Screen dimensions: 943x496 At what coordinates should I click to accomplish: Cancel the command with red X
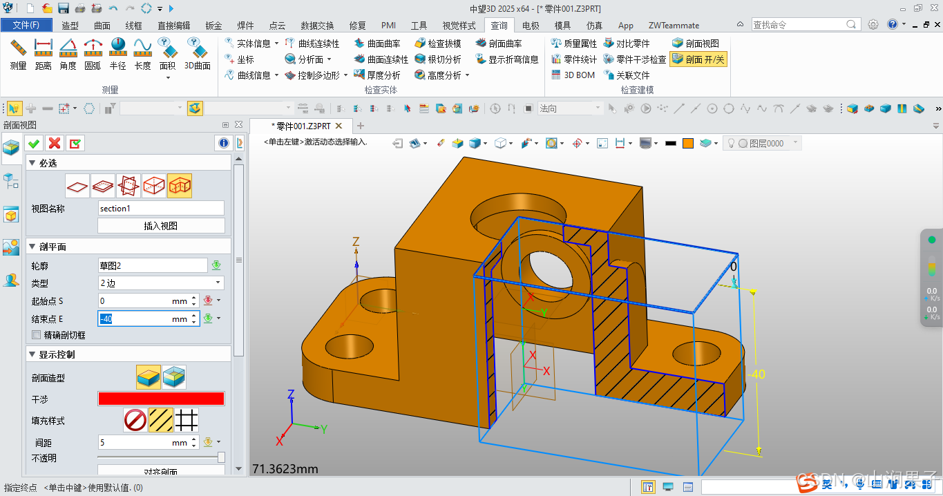tap(54, 143)
